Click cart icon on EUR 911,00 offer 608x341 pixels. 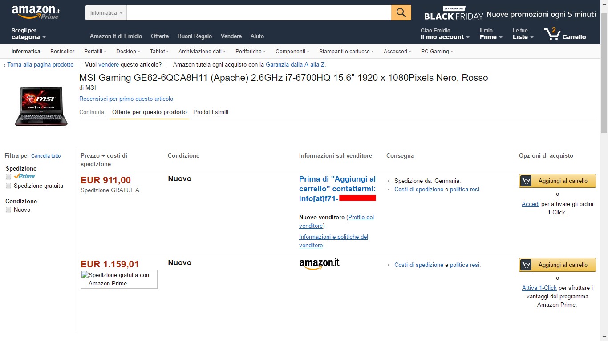click(x=526, y=181)
